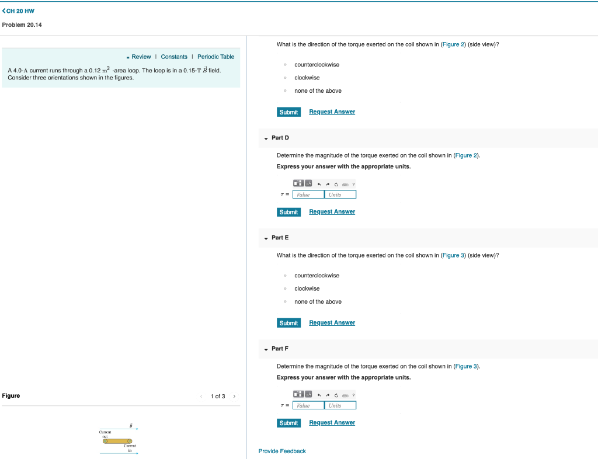Open help for the Part D answer

point(353,184)
